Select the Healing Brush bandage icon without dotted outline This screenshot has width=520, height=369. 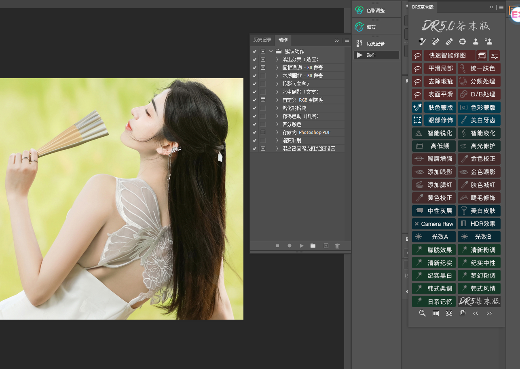click(449, 41)
